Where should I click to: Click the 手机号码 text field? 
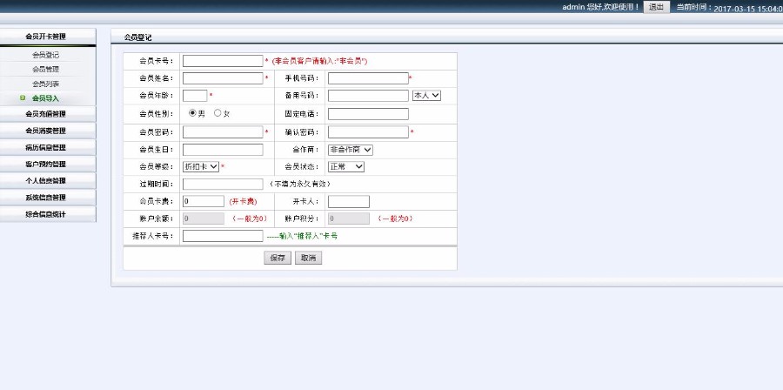(x=367, y=78)
